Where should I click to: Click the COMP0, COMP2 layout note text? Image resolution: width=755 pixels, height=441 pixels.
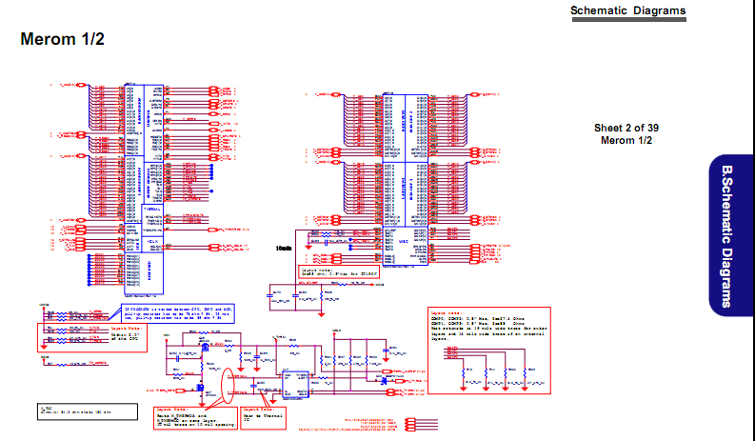point(488,327)
